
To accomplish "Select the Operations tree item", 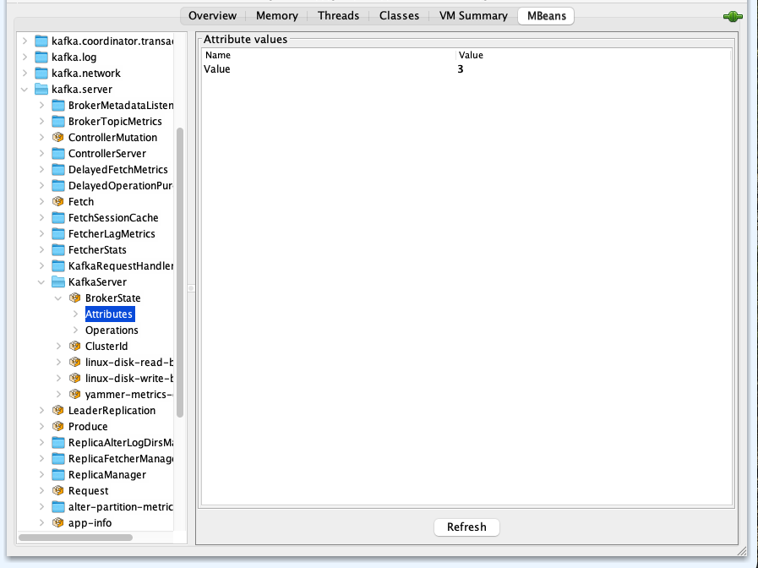I will coord(112,330).
